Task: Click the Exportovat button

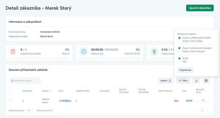Action: pos(185,70)
